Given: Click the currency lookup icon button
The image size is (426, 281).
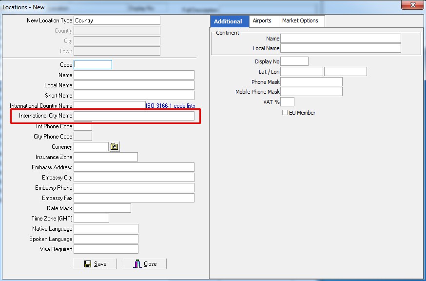Looking at the screenshot, I should tap(115, 147).
